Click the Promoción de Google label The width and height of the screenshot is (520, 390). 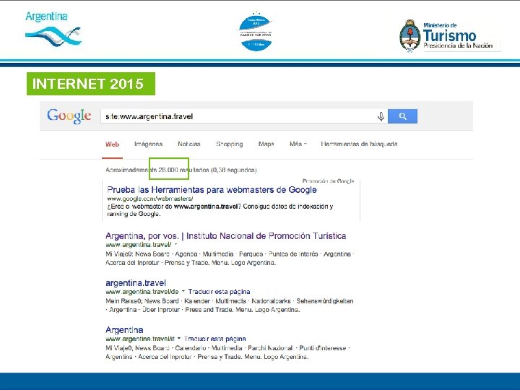pyautogui.click(x=329, y=181)
